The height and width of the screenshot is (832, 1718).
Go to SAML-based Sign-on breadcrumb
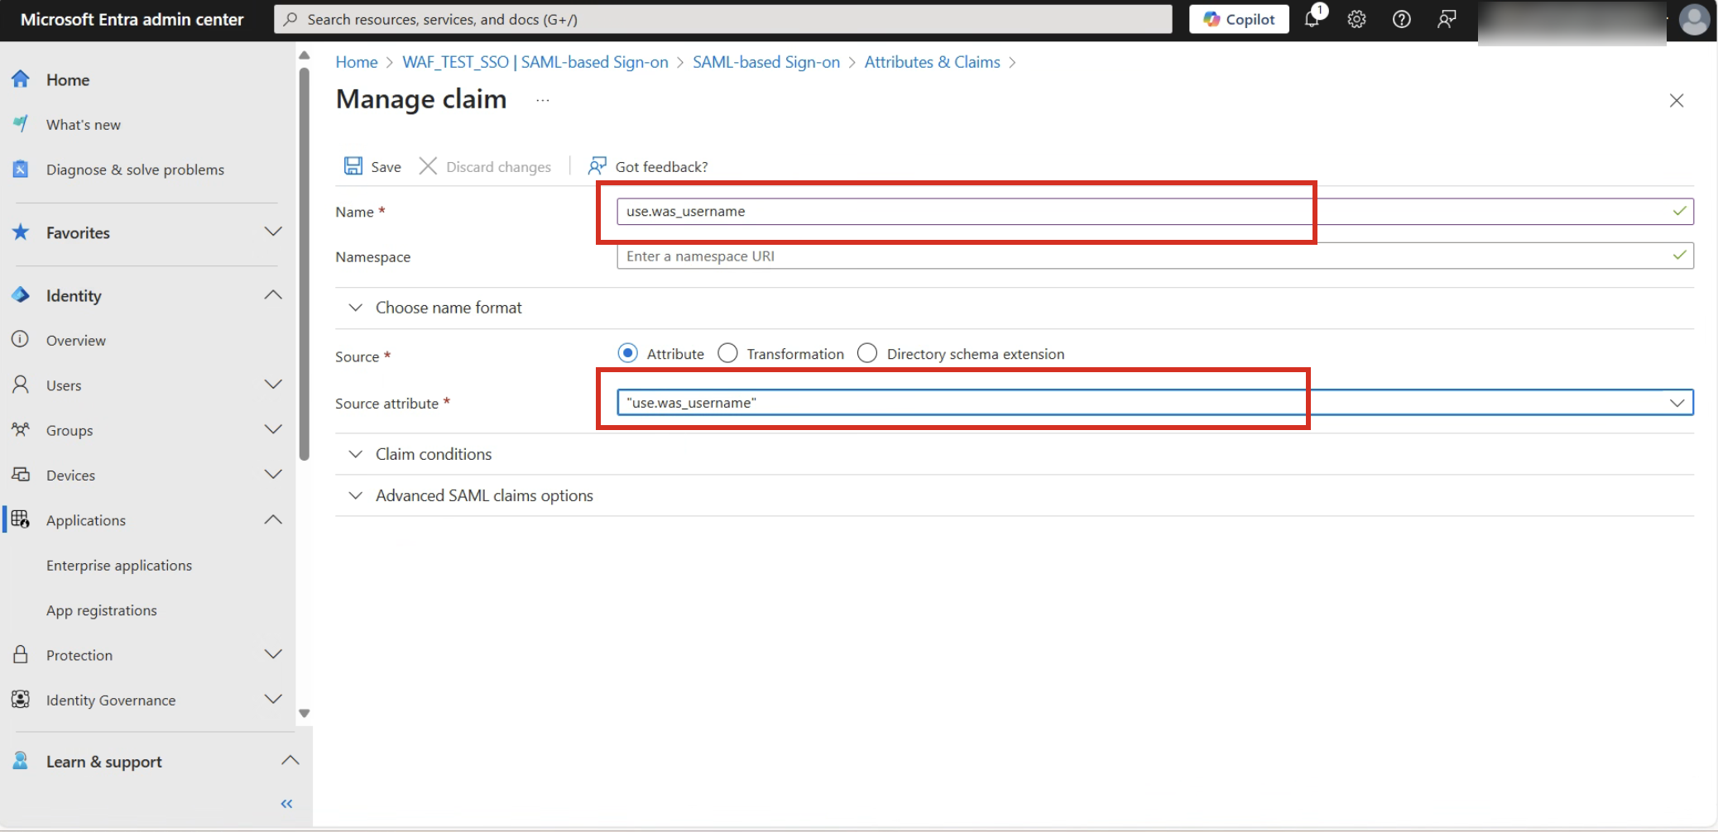click(x=766, y=62)
